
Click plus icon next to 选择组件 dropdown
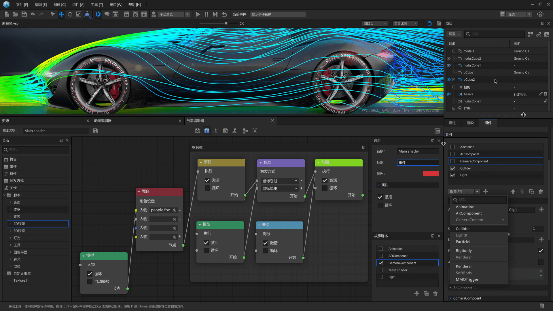pyautogui.click(x=486, y=192)
